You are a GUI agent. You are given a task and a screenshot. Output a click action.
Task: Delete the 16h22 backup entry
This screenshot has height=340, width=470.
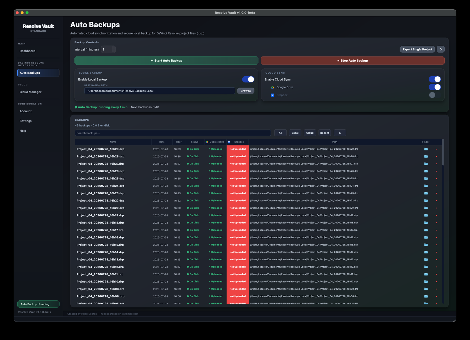pos(436,201)
